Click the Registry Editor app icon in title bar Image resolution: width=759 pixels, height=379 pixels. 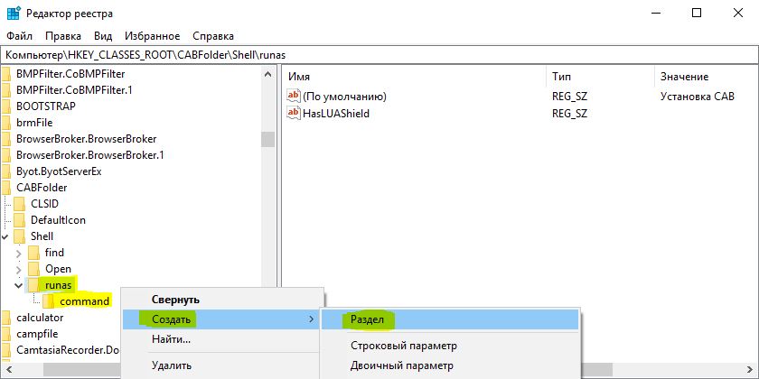14,13
